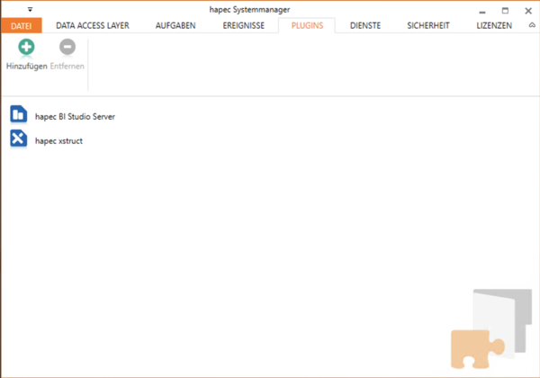The width and height of the screenshot is (540, 378).
Task: Switch to the EREIGNISSE tab
Action: (x=244, y=25)
